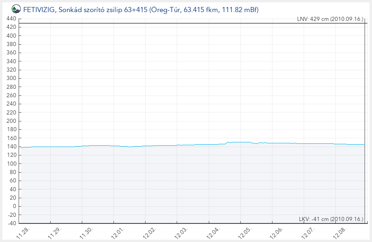Select the 11.29. date tick label
This screenshot has height=242, width=372.
(55, 232)
